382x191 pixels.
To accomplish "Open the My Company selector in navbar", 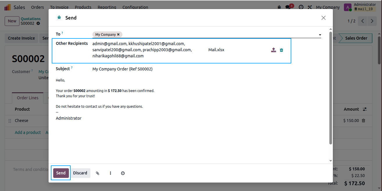I will (328, 7).
